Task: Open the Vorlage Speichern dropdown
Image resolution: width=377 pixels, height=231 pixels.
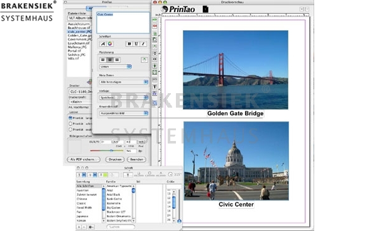Action: tap(123, 98)
